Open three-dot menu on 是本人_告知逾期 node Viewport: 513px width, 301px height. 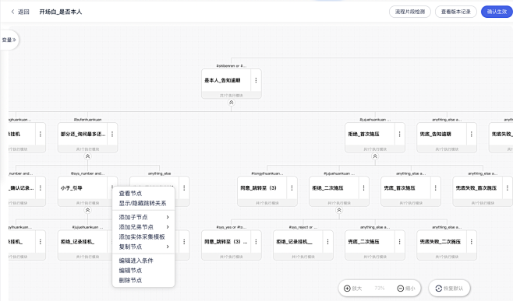pyautogui.click(x=256, y=80)
